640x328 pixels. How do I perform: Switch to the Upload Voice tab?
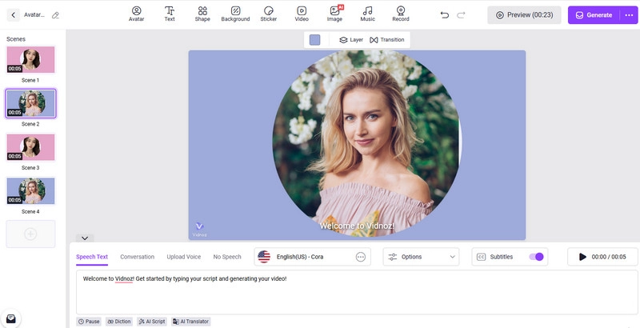[183, 257]
